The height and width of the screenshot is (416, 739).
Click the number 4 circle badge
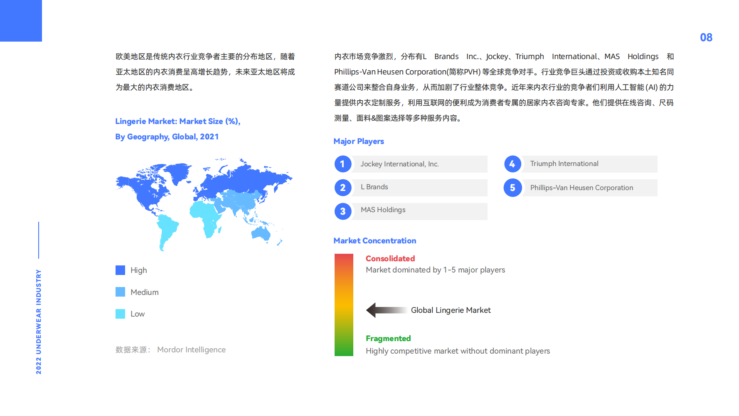tap(512, 164)
